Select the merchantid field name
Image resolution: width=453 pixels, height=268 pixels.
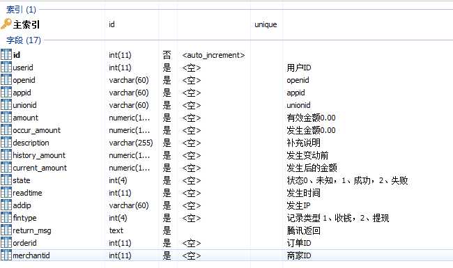coord(31,255)
